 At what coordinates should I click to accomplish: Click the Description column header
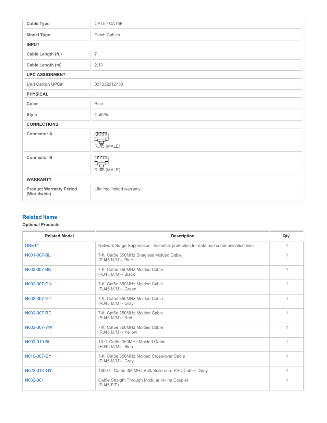183,236
